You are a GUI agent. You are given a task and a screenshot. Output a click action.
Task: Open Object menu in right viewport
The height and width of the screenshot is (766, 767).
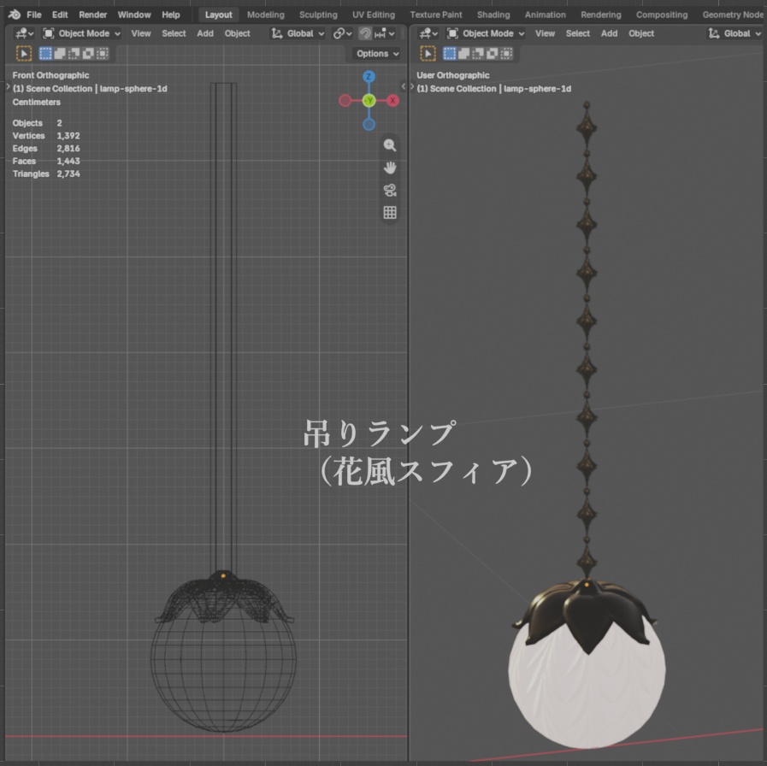[x=641, y=33]
